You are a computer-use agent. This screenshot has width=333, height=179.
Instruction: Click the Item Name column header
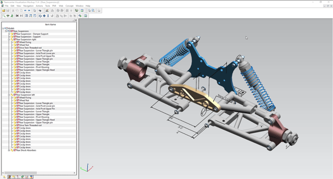pyautogui.click(x=50, y=24)
